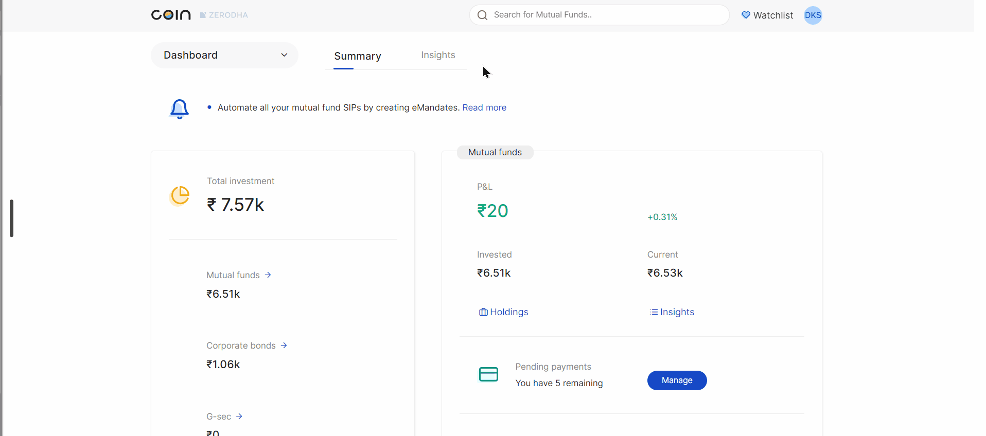Click the +0.31% gain percentage
This screenshot has width=986, height=436.
662,217
